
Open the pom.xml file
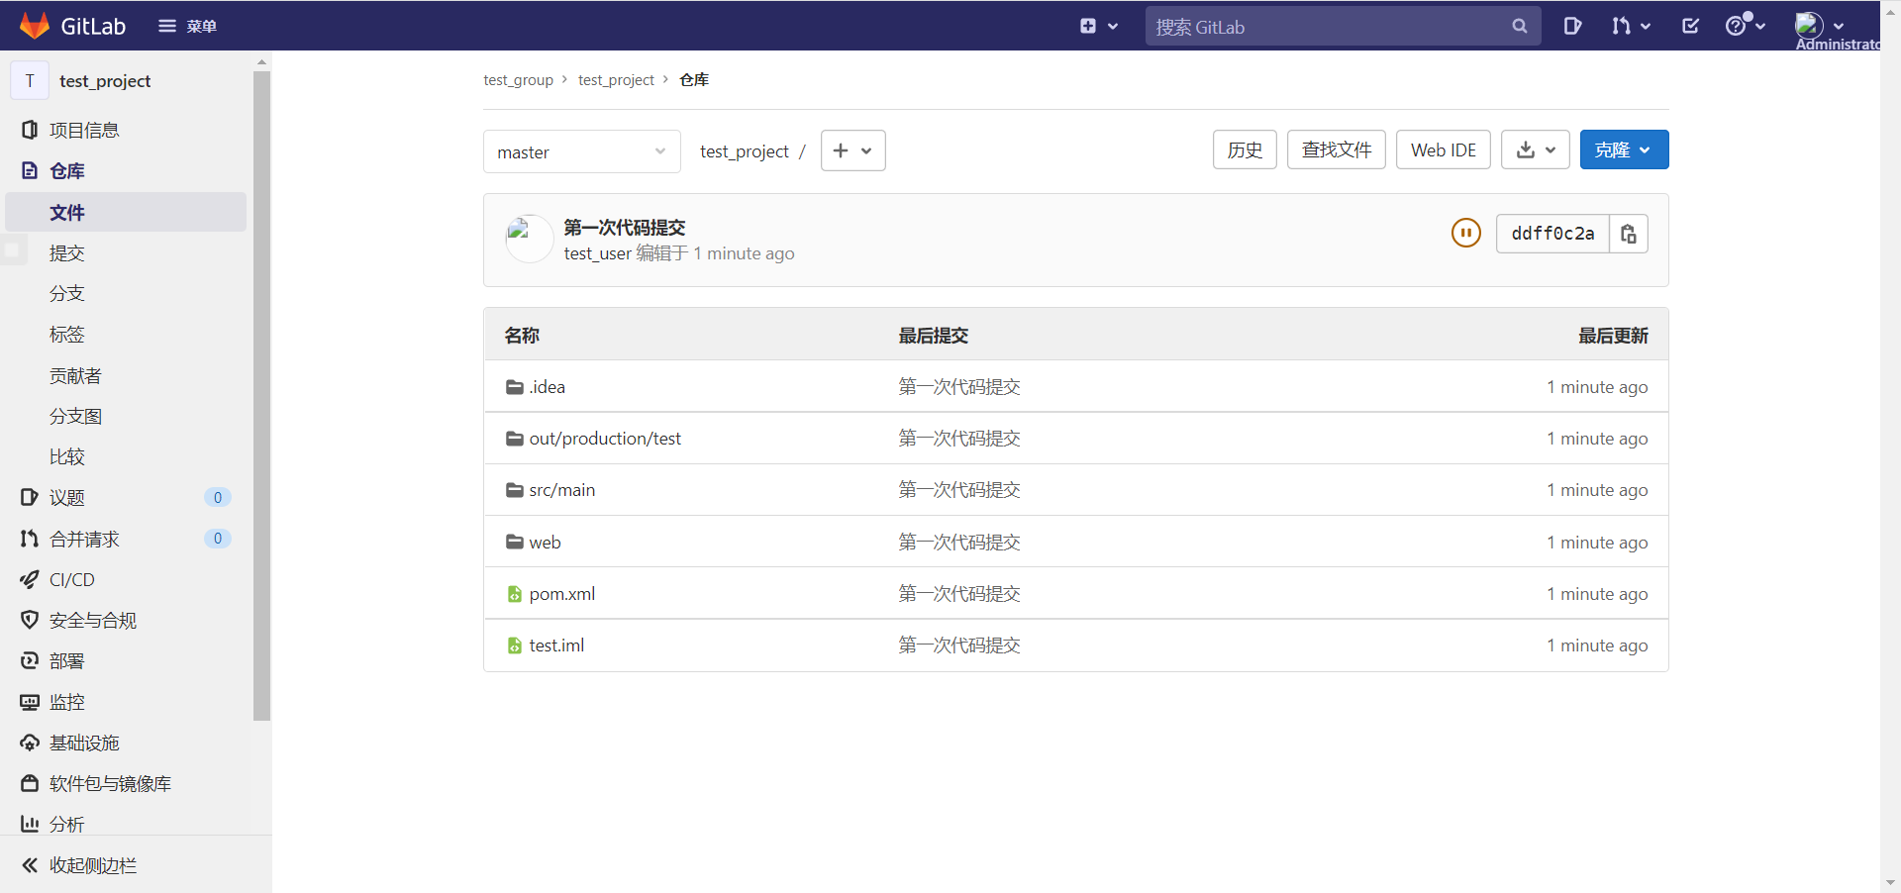click(x=561, y=594)
